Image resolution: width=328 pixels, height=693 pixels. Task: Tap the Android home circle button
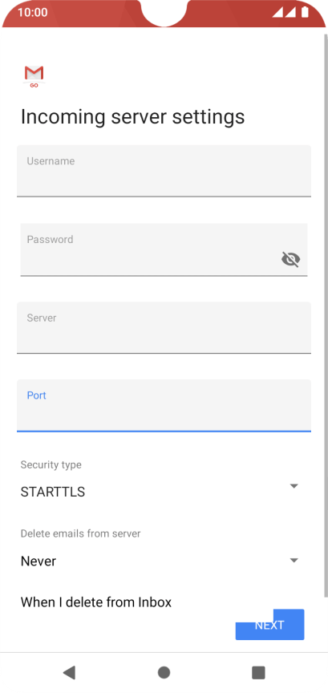click(x=164, y=672)
